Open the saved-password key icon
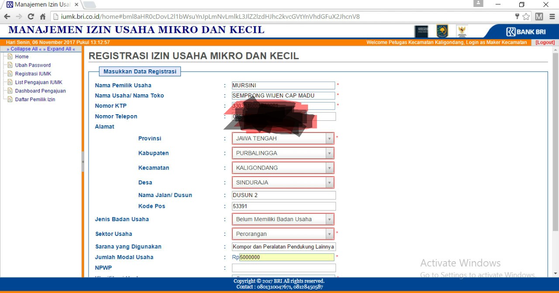The image size is (559, 293). click(x=517, y=17)
